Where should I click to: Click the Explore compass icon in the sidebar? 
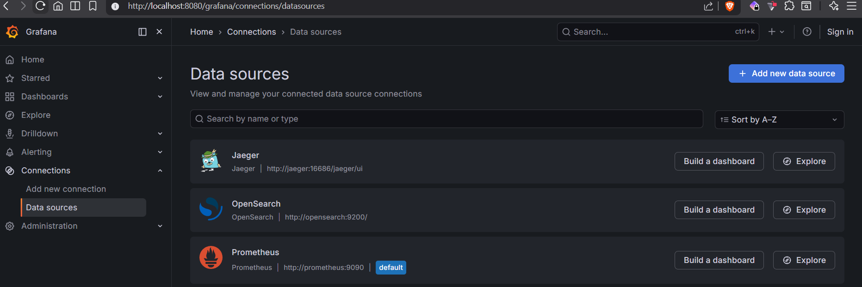click(x=10, y=115)
